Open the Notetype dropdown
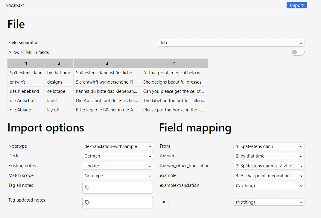This screenshot has width=321, height=218. 118,146
